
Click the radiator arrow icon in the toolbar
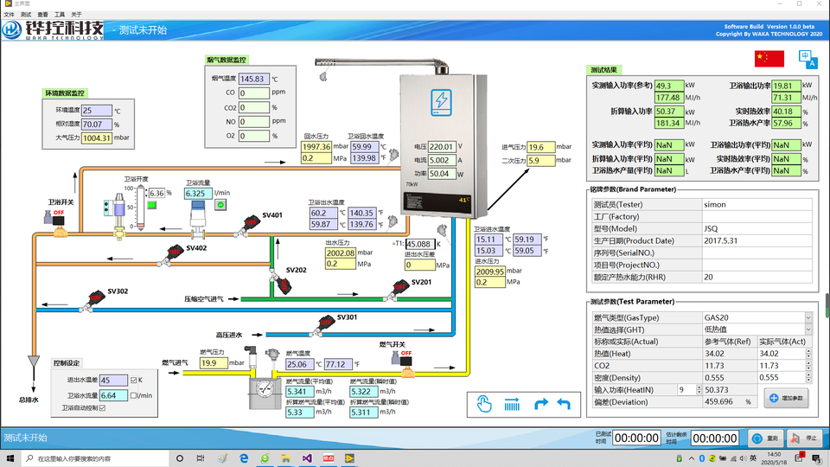(x=512, y=404)
